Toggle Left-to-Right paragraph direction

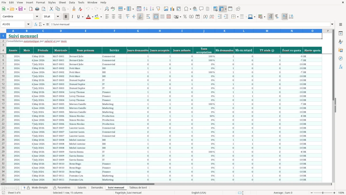(x=270, y=17)
